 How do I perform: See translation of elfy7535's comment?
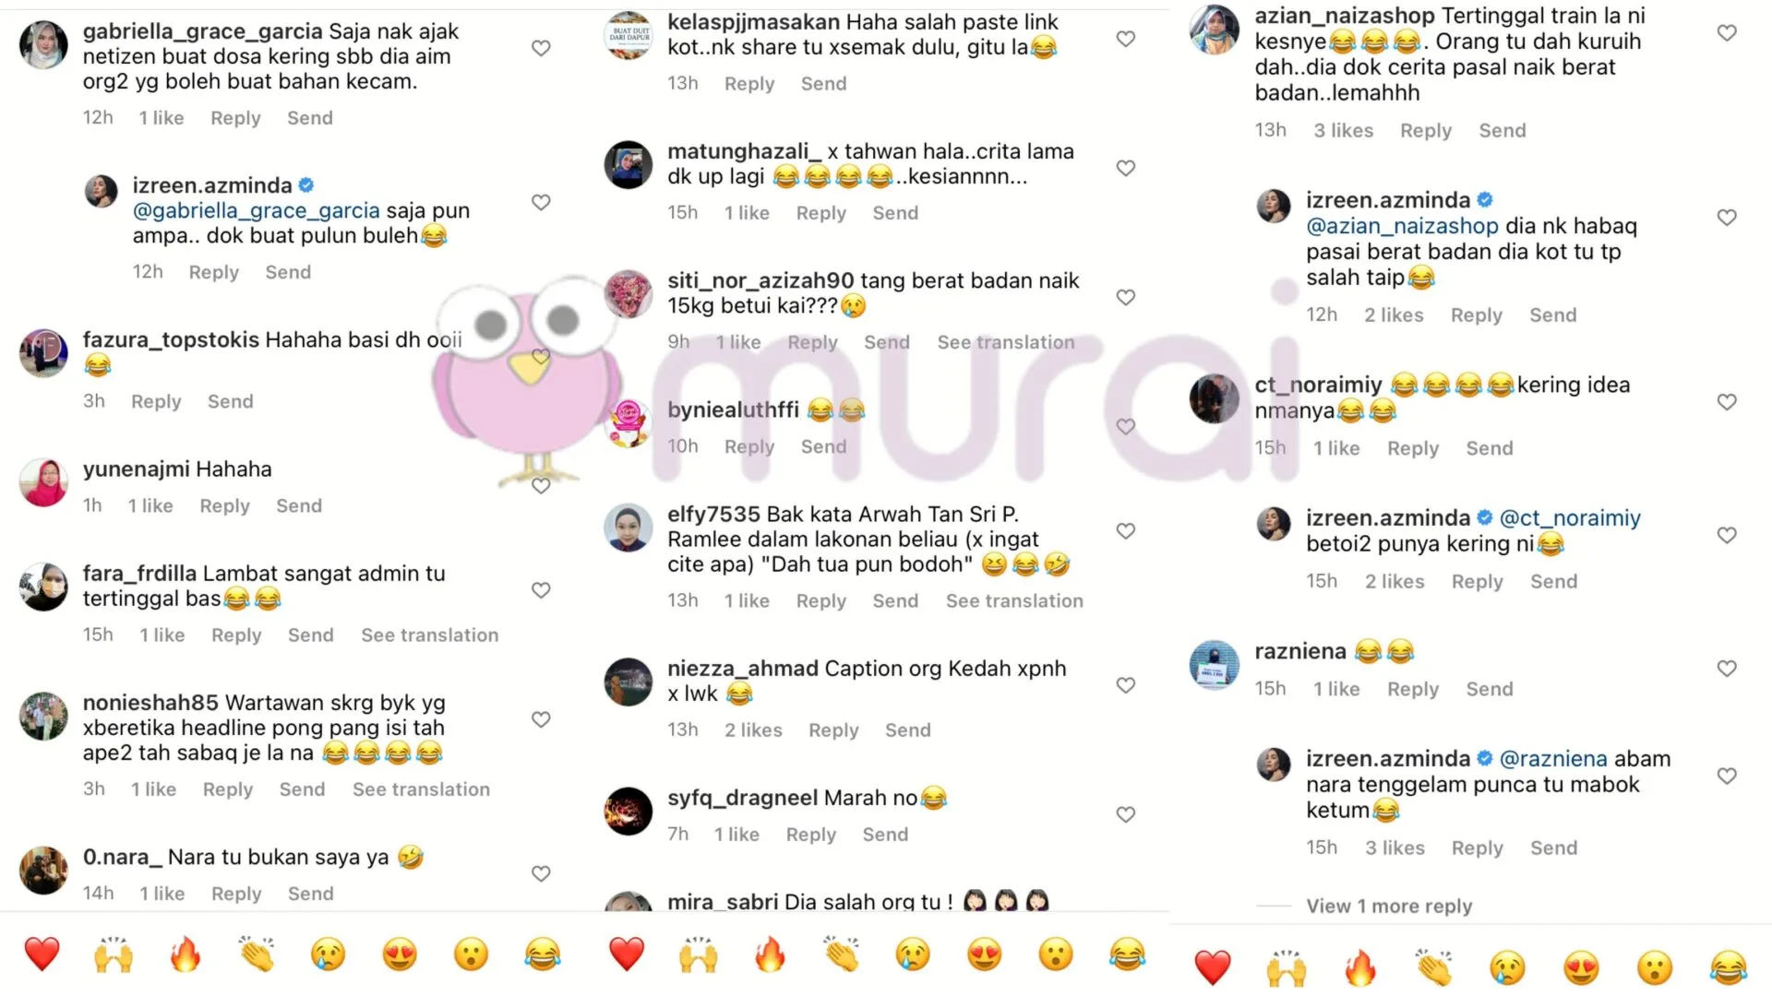(1014, 600)
